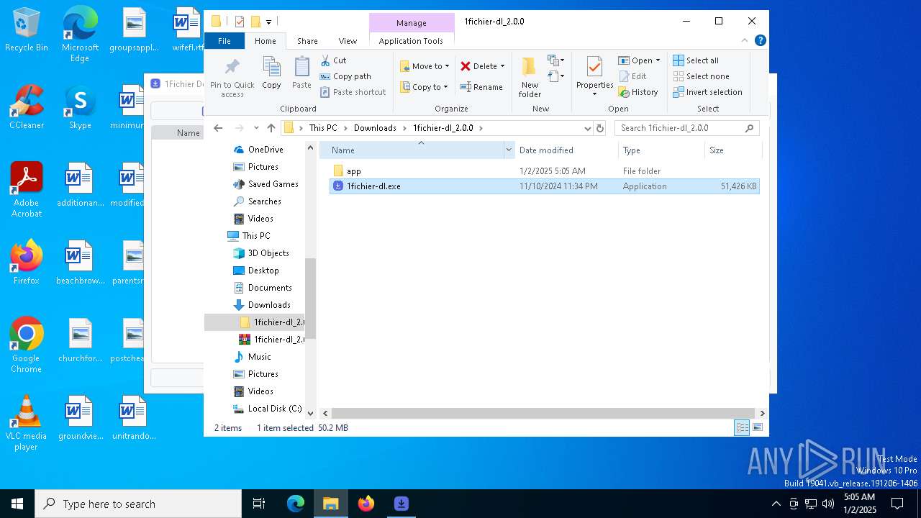Sort by Size column header

[x=732, y=150]
